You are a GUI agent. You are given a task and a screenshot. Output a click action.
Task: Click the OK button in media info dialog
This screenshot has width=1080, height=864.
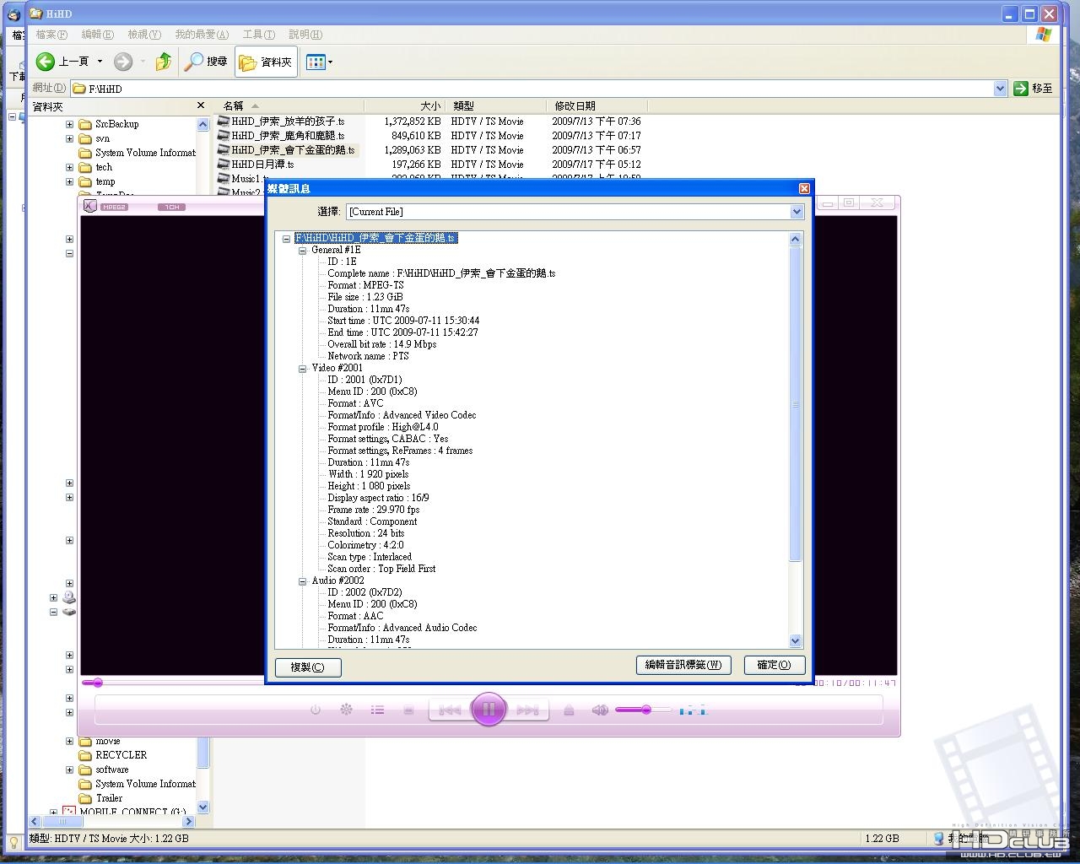774,665
